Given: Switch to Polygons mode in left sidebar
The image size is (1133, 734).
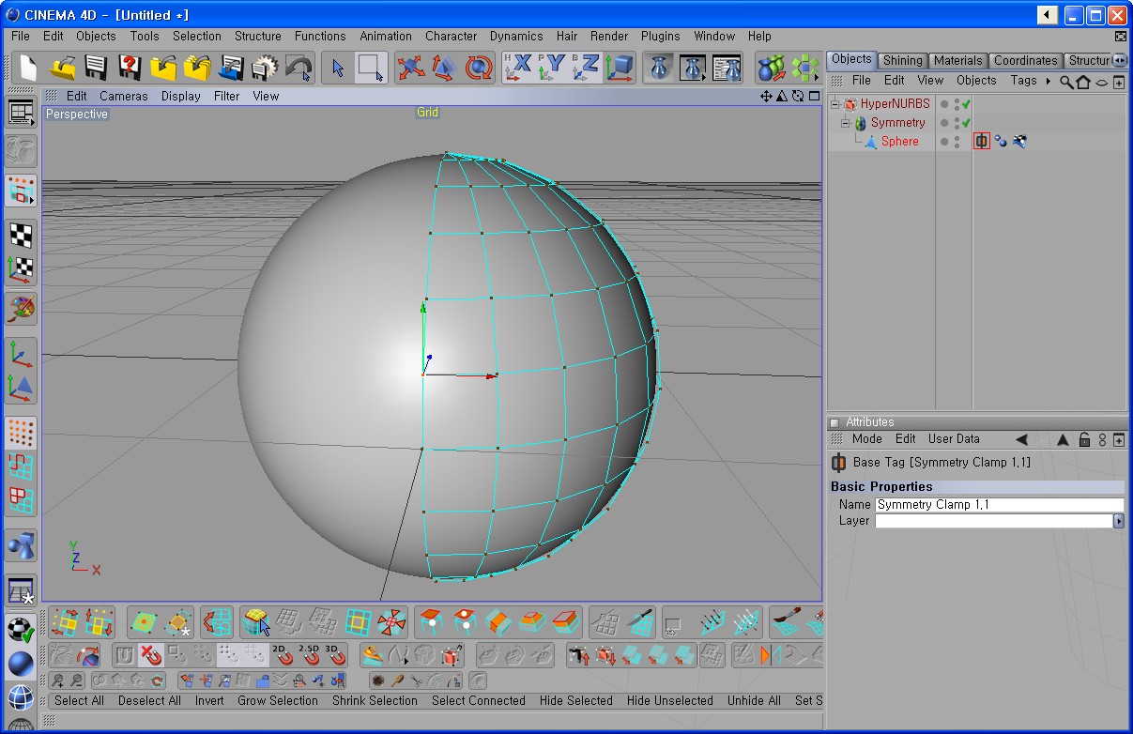Looking at the screenshot, I should coord(21,498).
